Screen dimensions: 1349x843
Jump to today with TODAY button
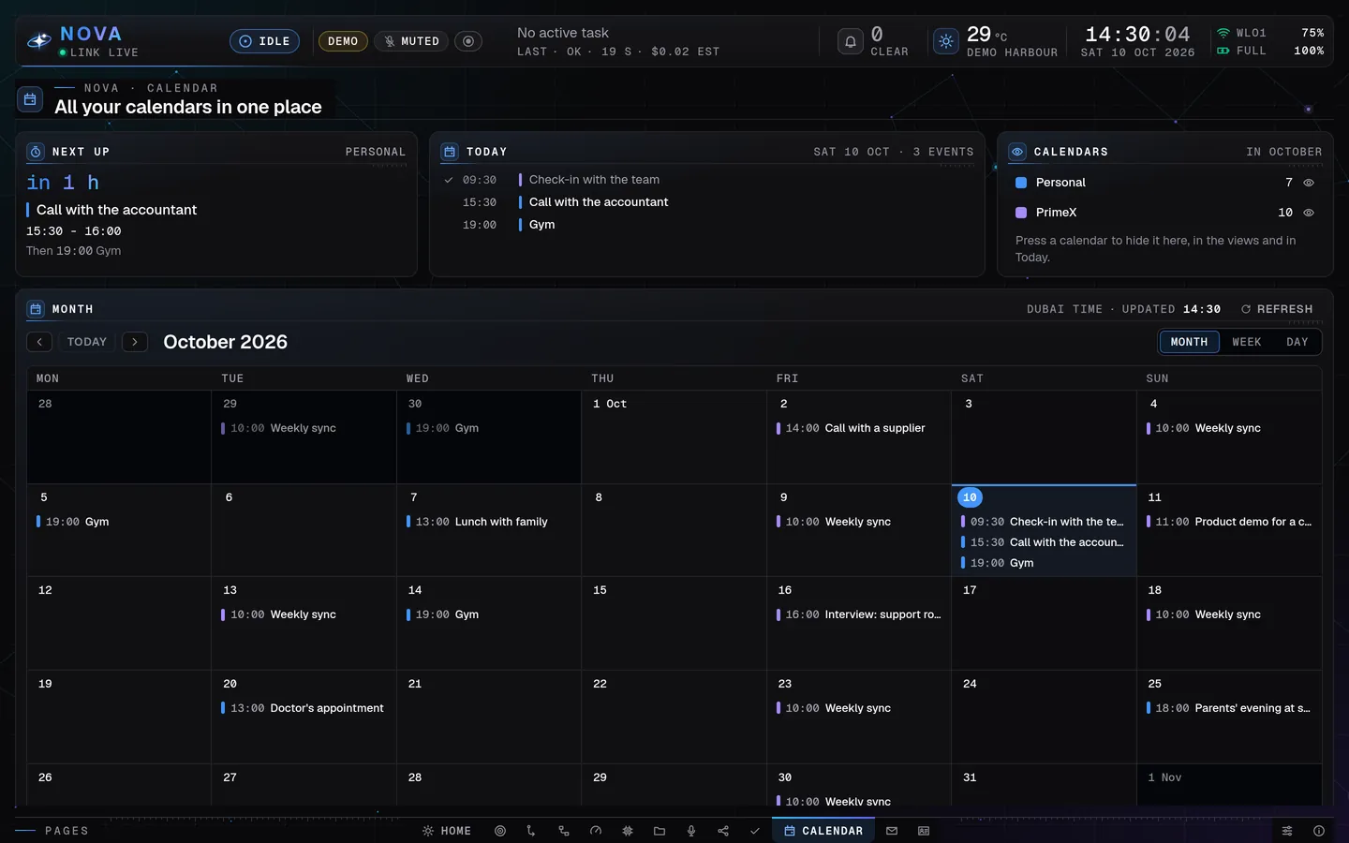click(87, 342)
